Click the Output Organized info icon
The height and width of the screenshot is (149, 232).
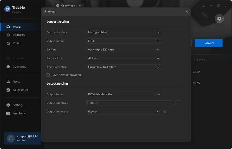(x=165, y=112)
